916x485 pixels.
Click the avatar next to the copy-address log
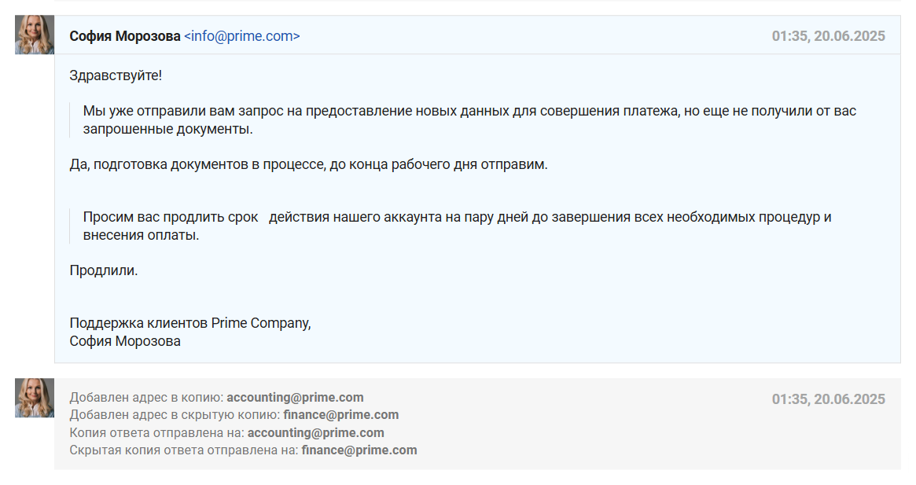[x=35, y=398]
